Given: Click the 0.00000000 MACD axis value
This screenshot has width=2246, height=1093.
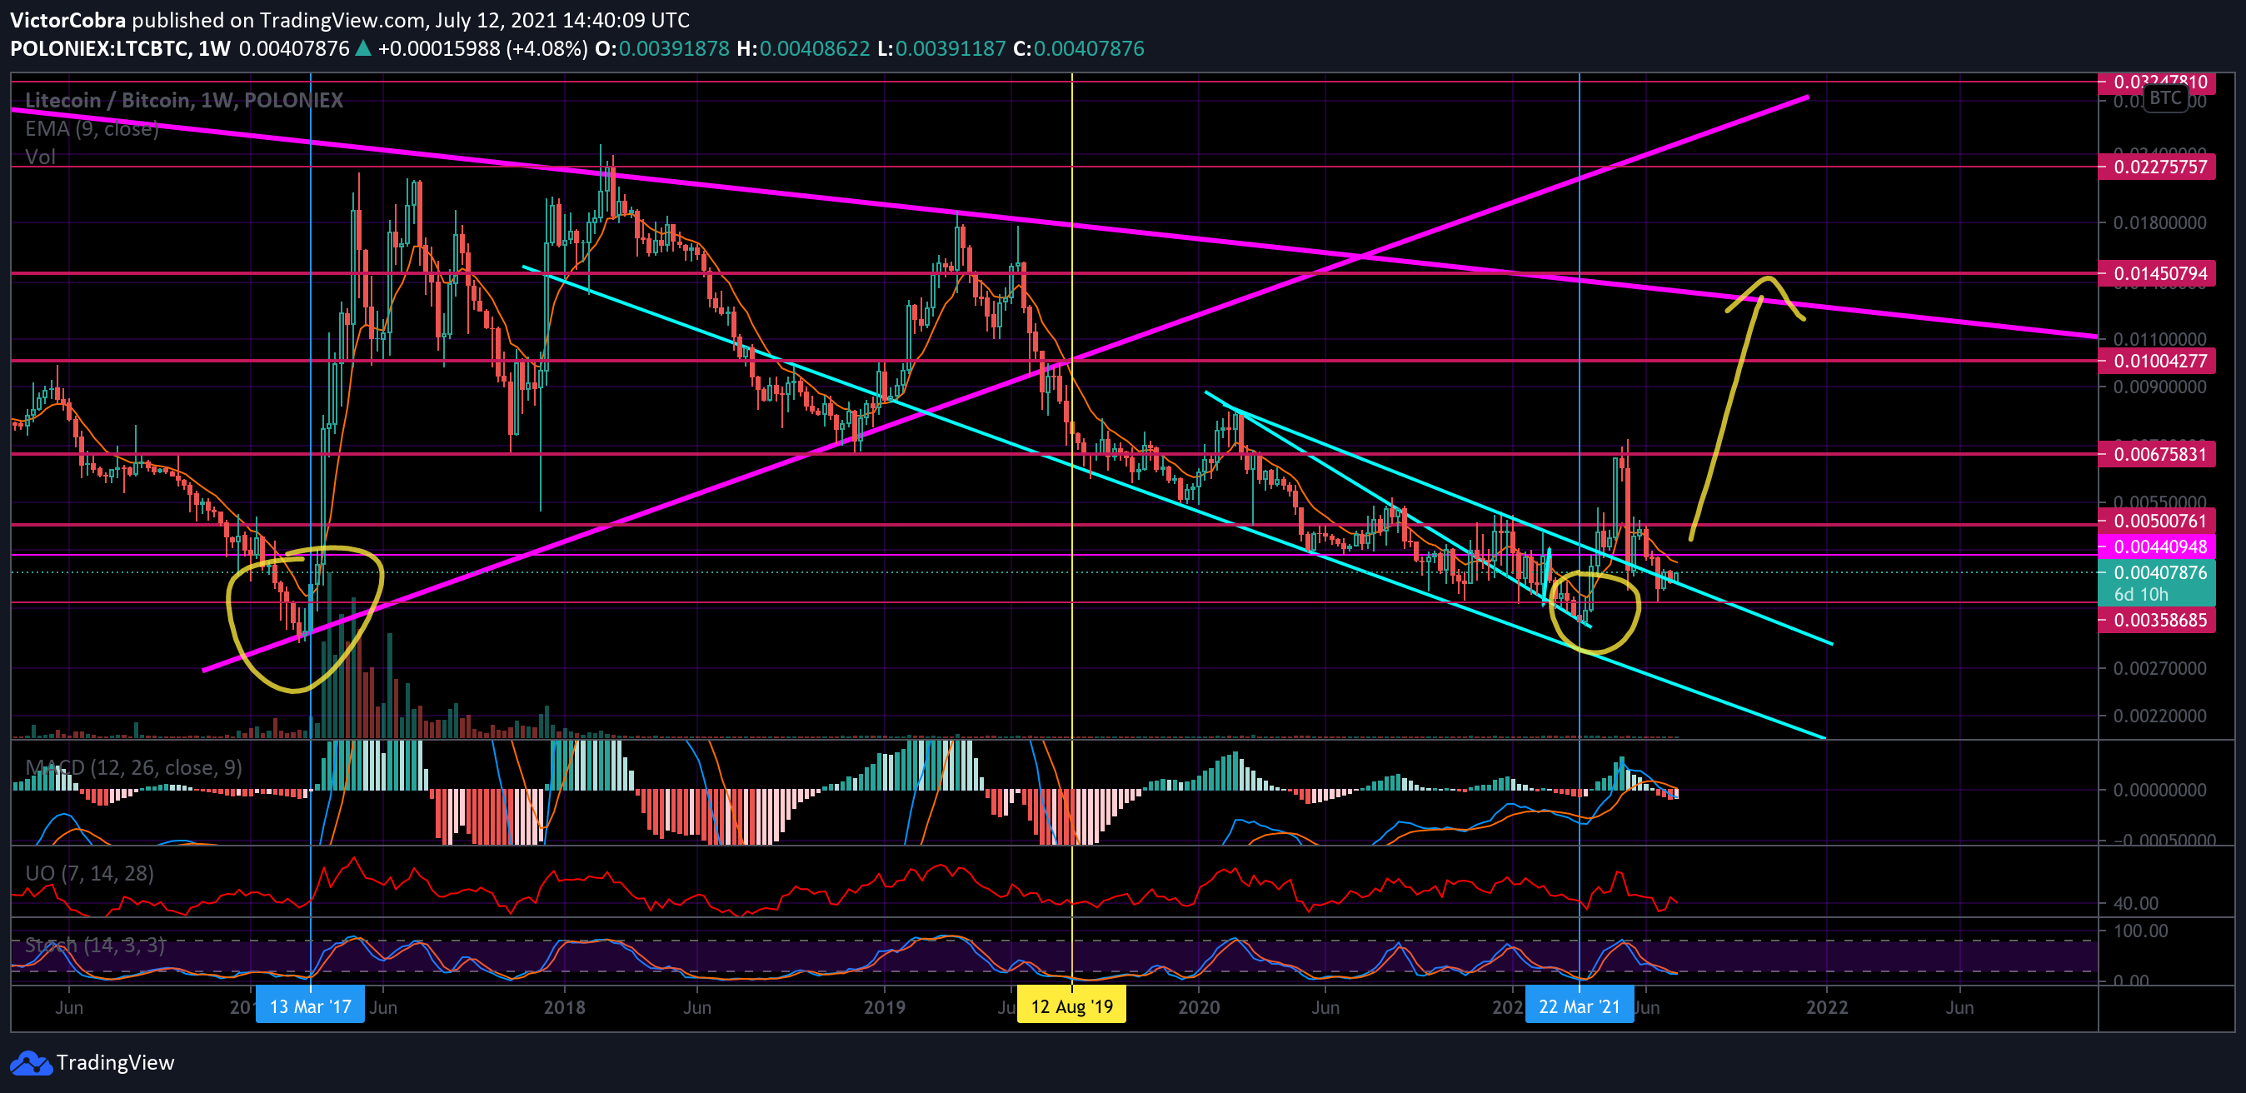Looking at the screenshot, I should click(2159, 790).
